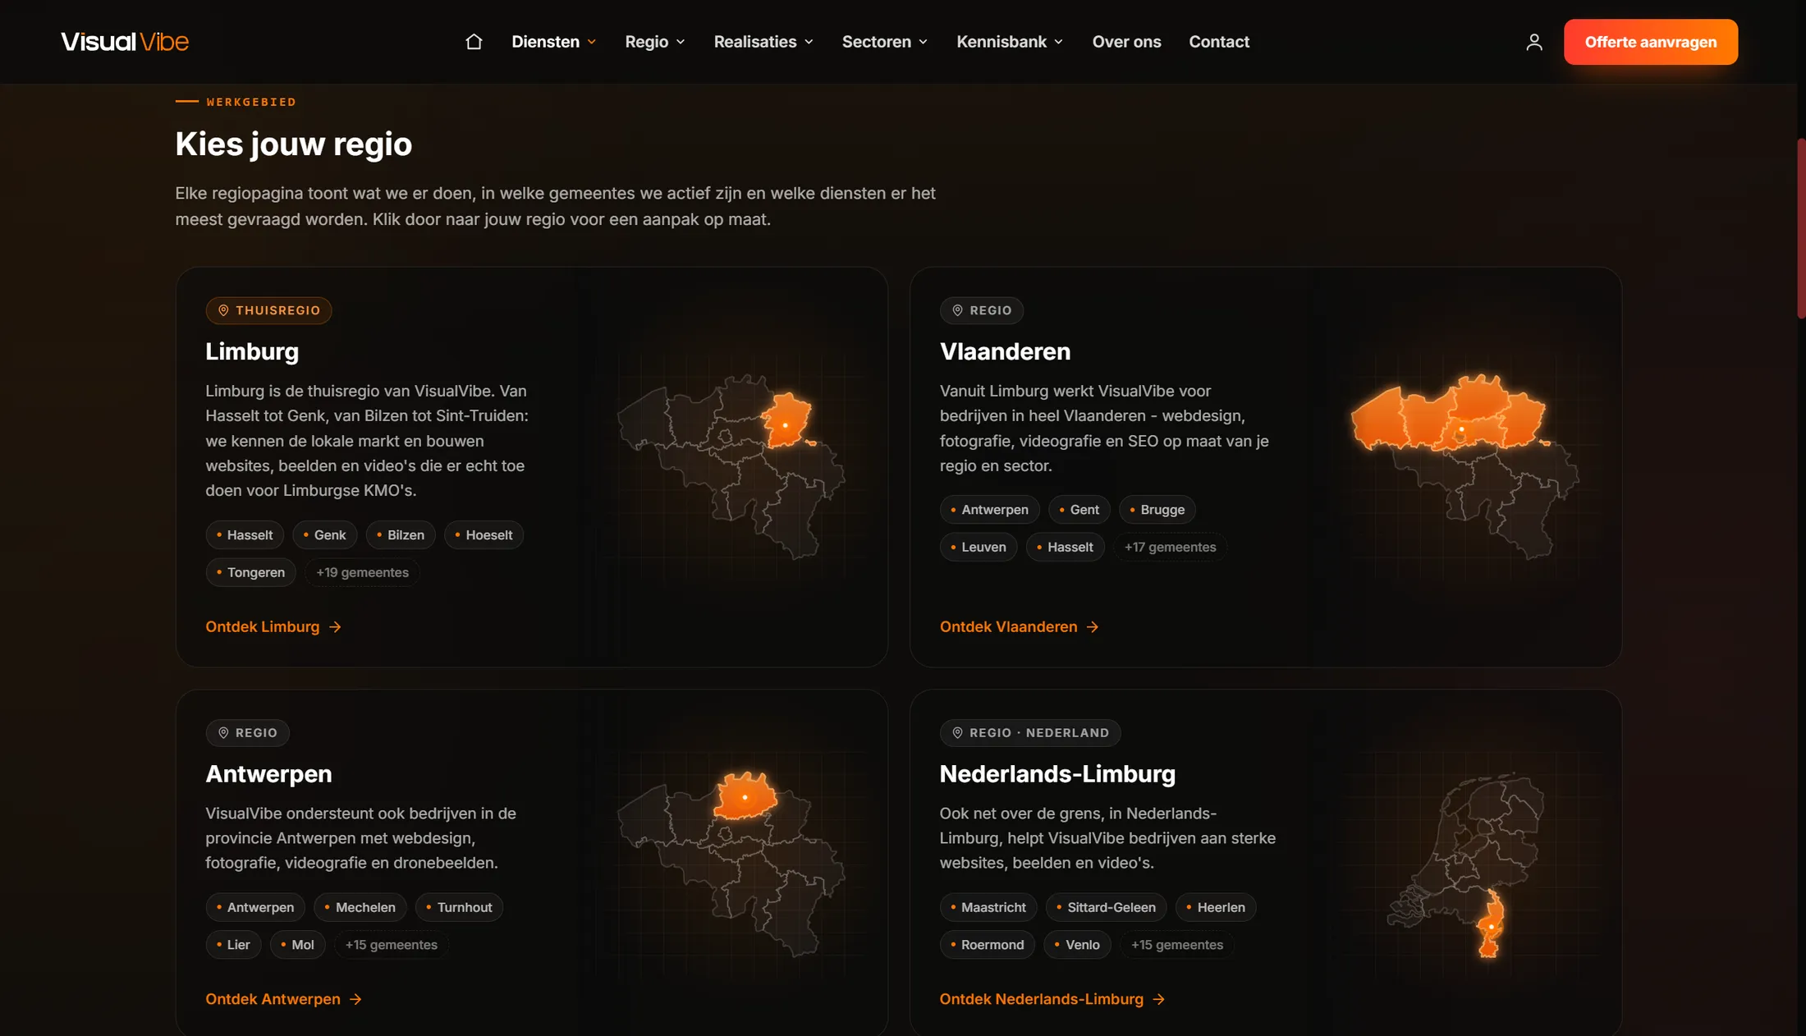The height and width of the screenshot is (1036, 1806).
Task: Select the Sittard-Geleen tag
Action: click(1106, 907)
